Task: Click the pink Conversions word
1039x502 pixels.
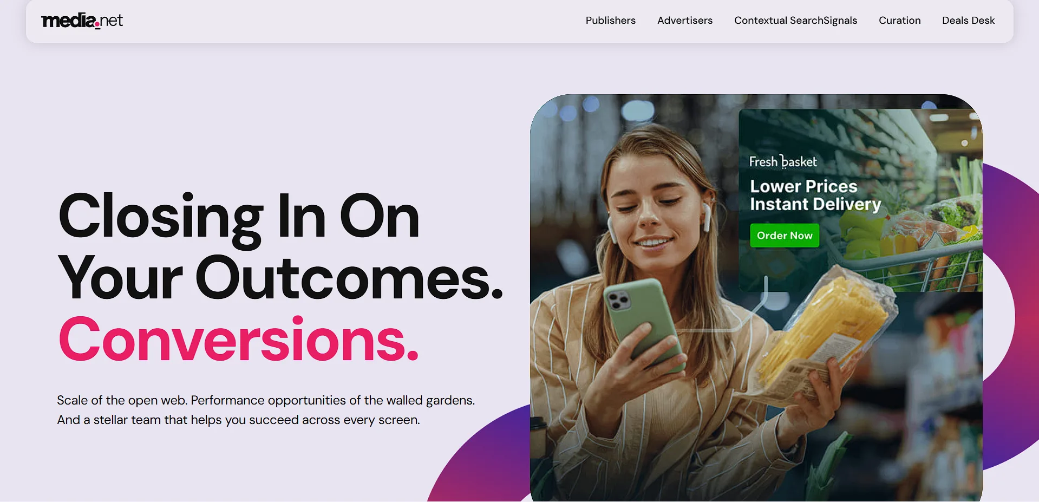Action: [238, 340]
